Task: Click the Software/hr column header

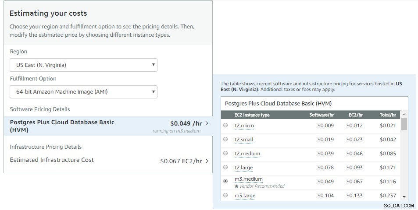Action: coord(322,115)
